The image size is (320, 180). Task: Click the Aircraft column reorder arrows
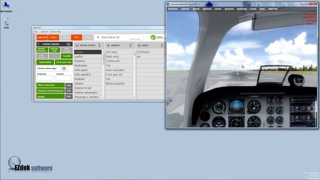click(x=130, y=45)
